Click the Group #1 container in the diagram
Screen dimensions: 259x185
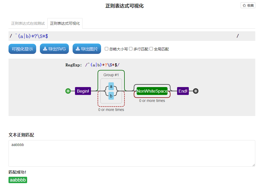[111, 75]
